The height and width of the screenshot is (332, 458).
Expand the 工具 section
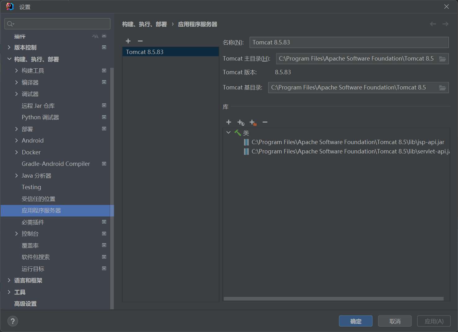pyautogui.click(x=9, y=292)
